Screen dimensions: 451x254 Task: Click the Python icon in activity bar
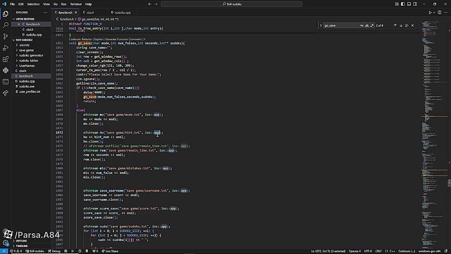pos(6,71)
